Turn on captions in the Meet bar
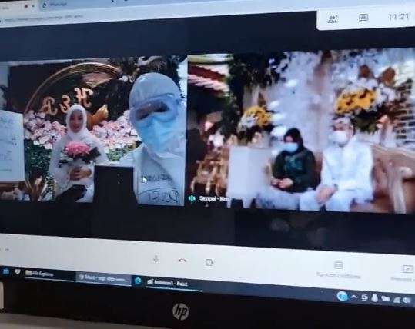This screenshot has width=415, height=329. click(x=339, y=270)
